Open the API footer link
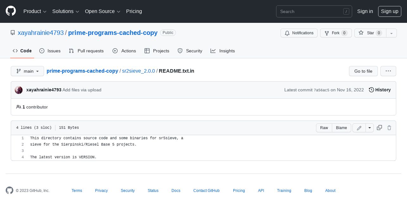The height and width of the screenshot is (210, 407). tap(261, 191)
